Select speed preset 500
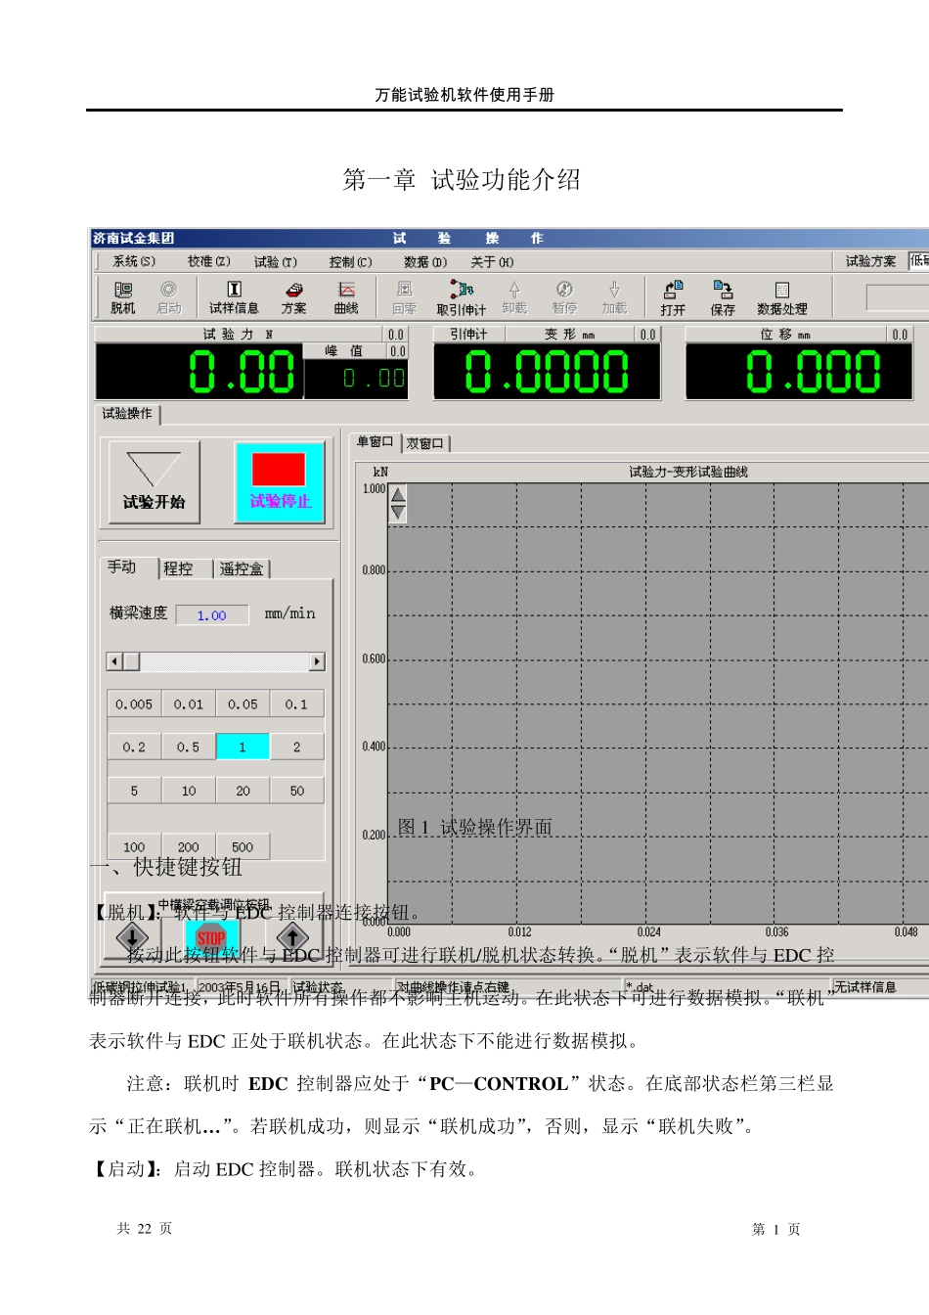Screen dimensions: 929x1315 (x=243, y=846)
